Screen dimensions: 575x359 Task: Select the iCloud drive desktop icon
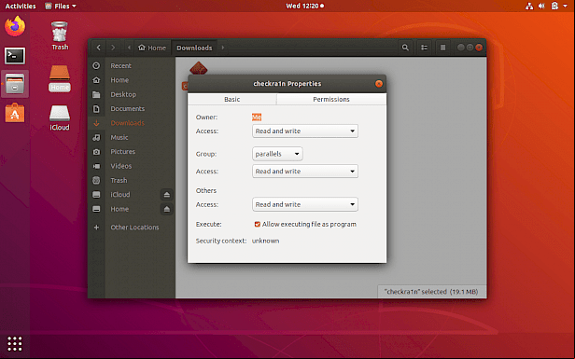pyautogui.click(x=60, y=117)
